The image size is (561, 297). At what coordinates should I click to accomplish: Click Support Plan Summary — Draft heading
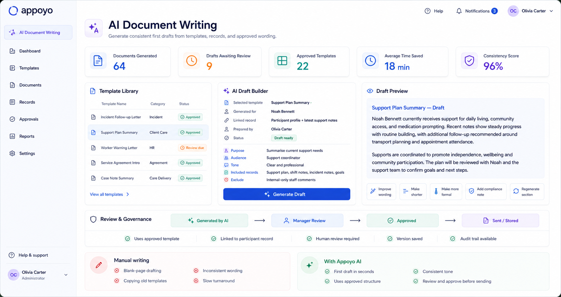click(x=408, y=108)
